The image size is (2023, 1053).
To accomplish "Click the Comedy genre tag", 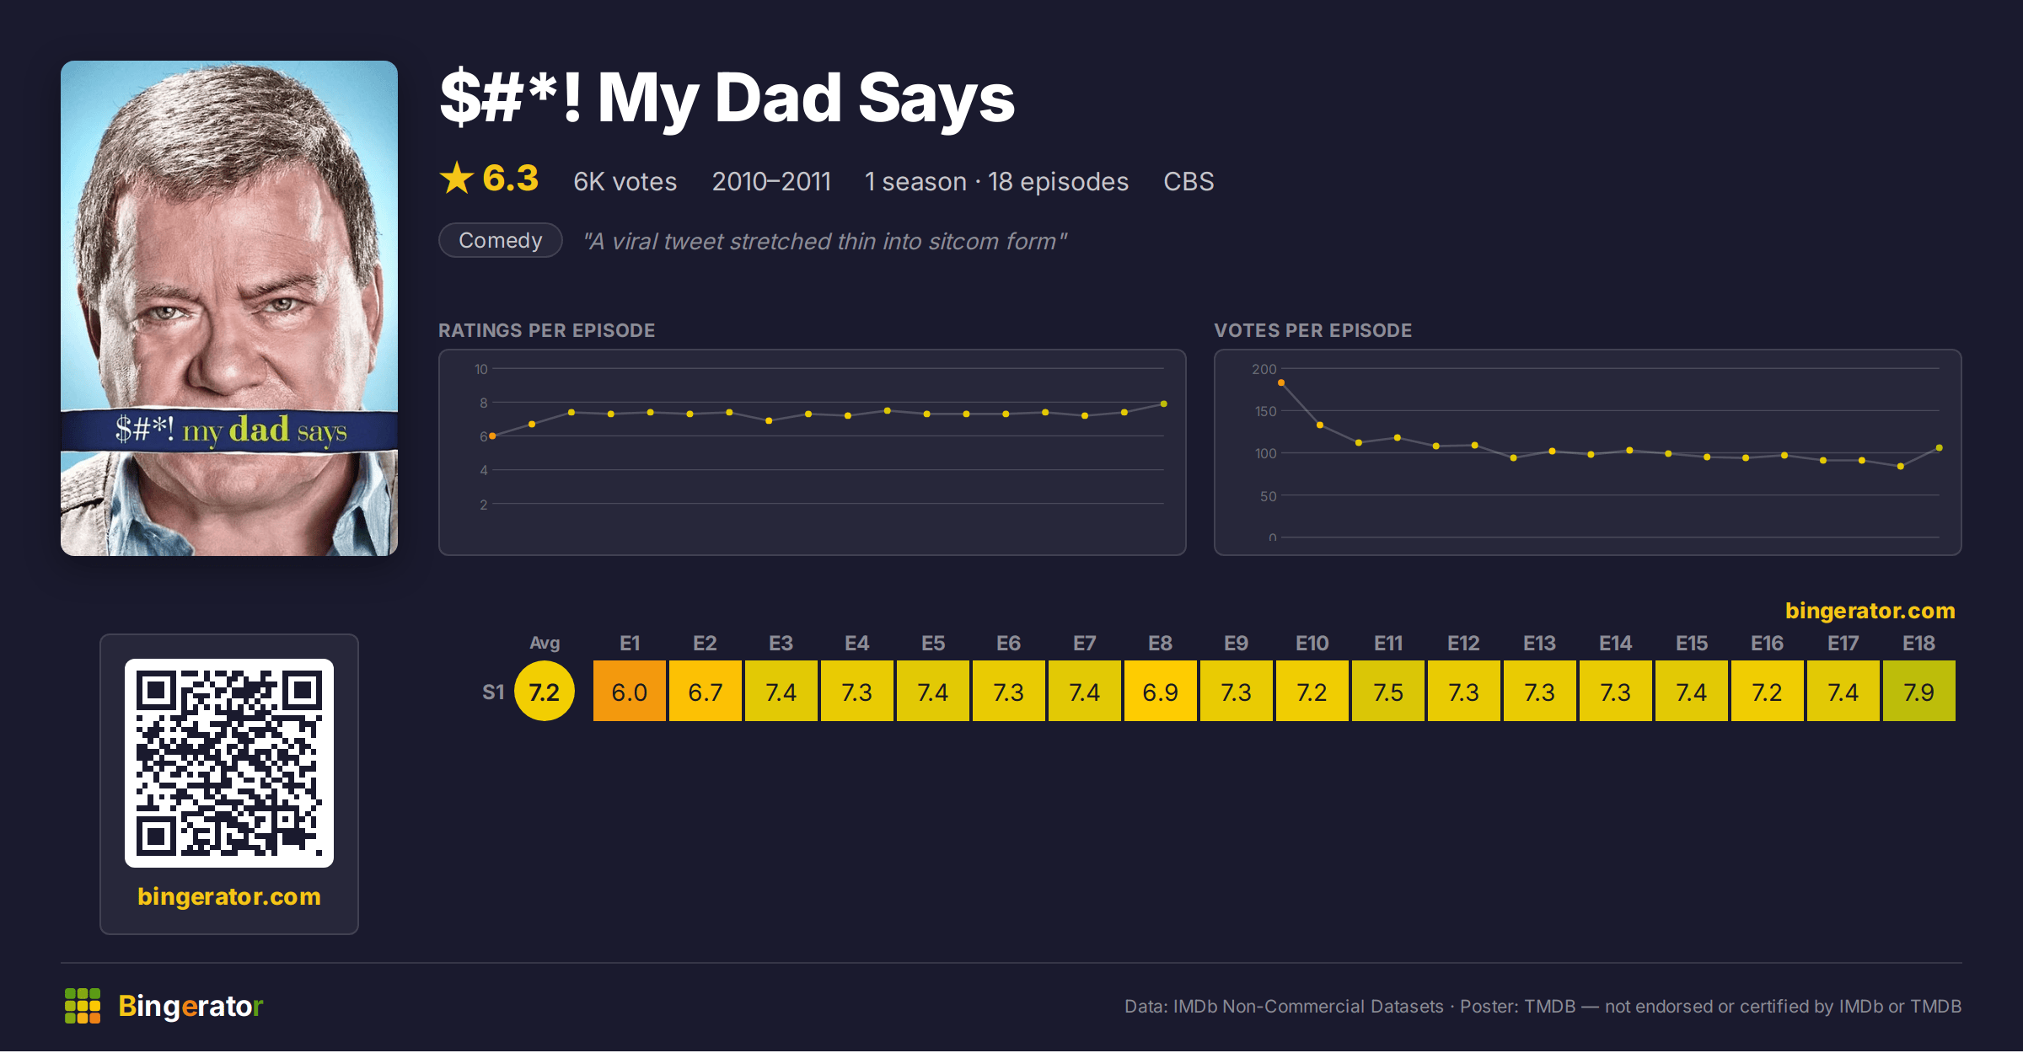I will (x=501, y=241).
